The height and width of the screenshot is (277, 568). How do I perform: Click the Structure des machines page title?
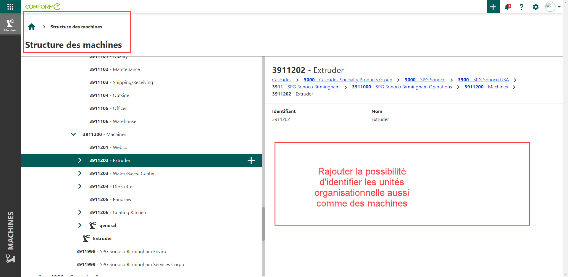point(73,45)
